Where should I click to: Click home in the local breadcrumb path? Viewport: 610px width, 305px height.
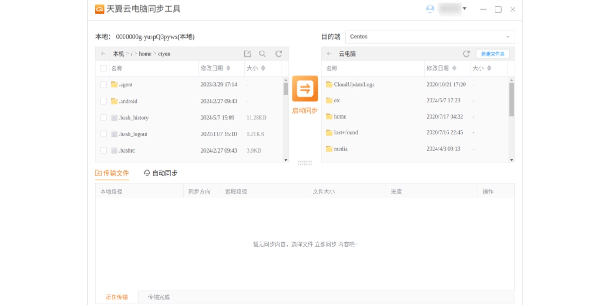pos(145,54)
